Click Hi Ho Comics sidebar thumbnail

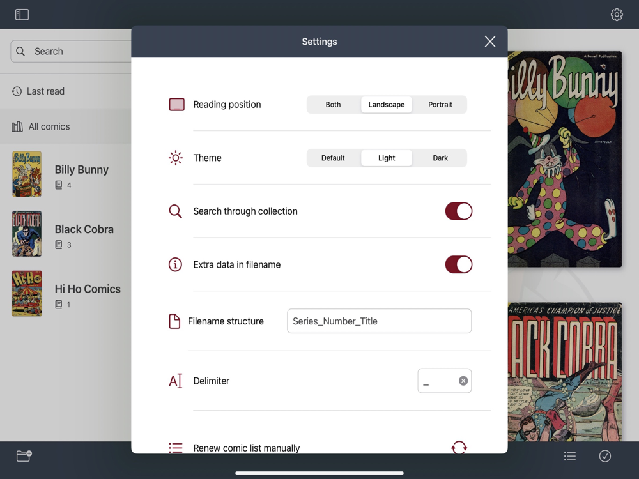(27, 294)
